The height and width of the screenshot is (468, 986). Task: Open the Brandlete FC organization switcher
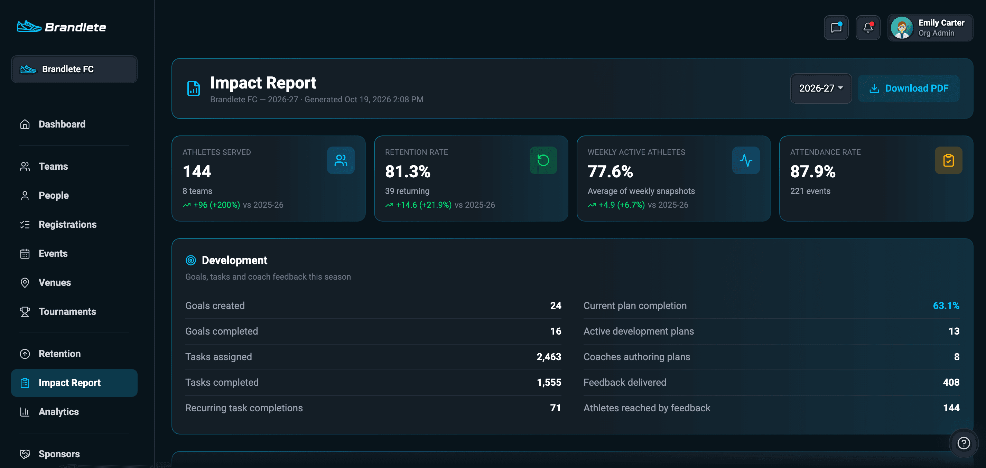tap(74, 69)
